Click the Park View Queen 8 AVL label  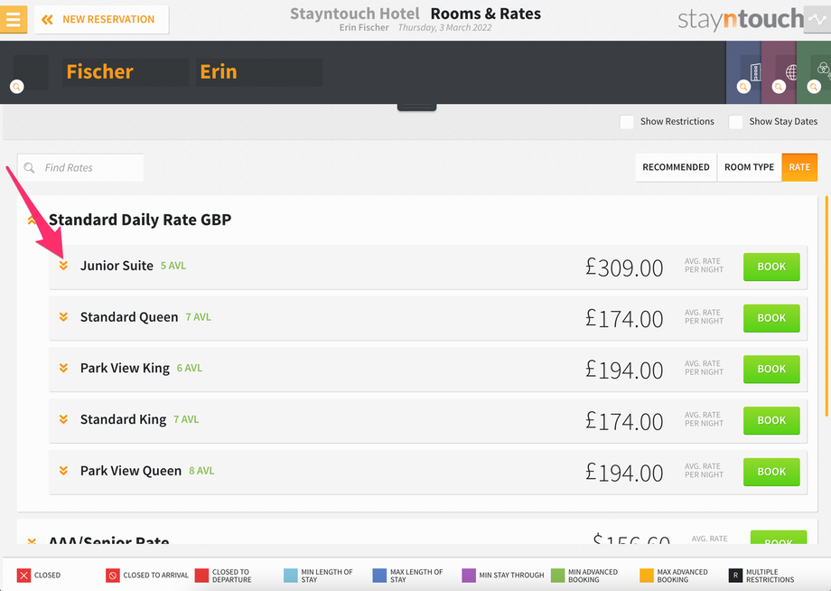(201, 471)
